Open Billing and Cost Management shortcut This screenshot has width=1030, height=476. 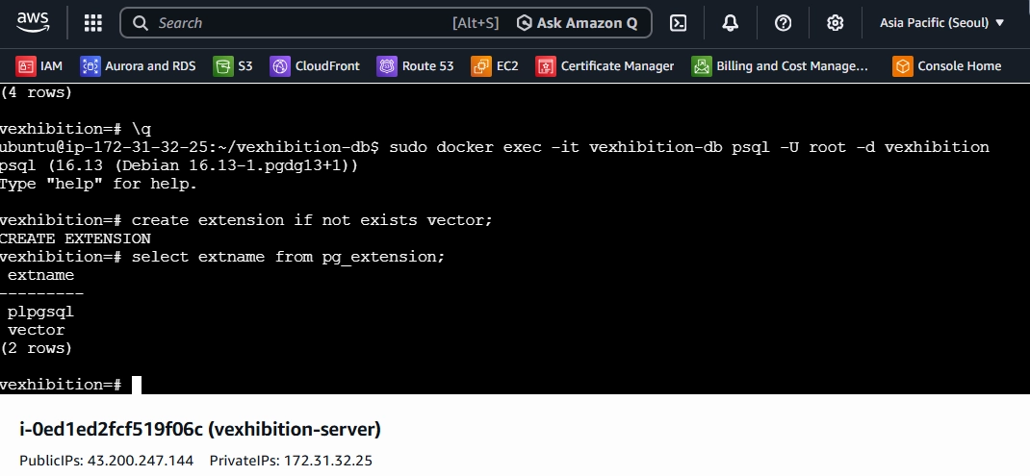(x=780, y=65)
